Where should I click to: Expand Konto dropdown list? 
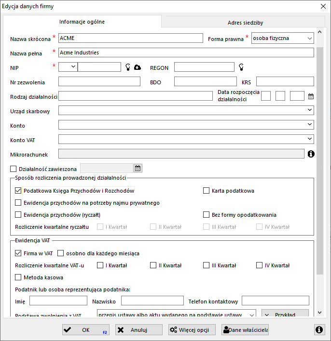309,125
